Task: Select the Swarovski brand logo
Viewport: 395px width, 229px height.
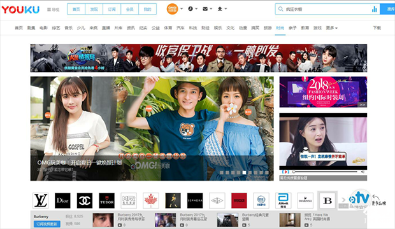Action: pyautogui.click(x=305, y=200)
